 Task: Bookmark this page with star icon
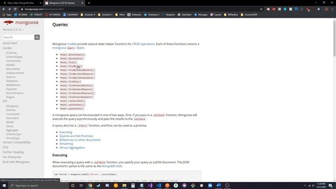pyautogui.click(x=261, y=9)
